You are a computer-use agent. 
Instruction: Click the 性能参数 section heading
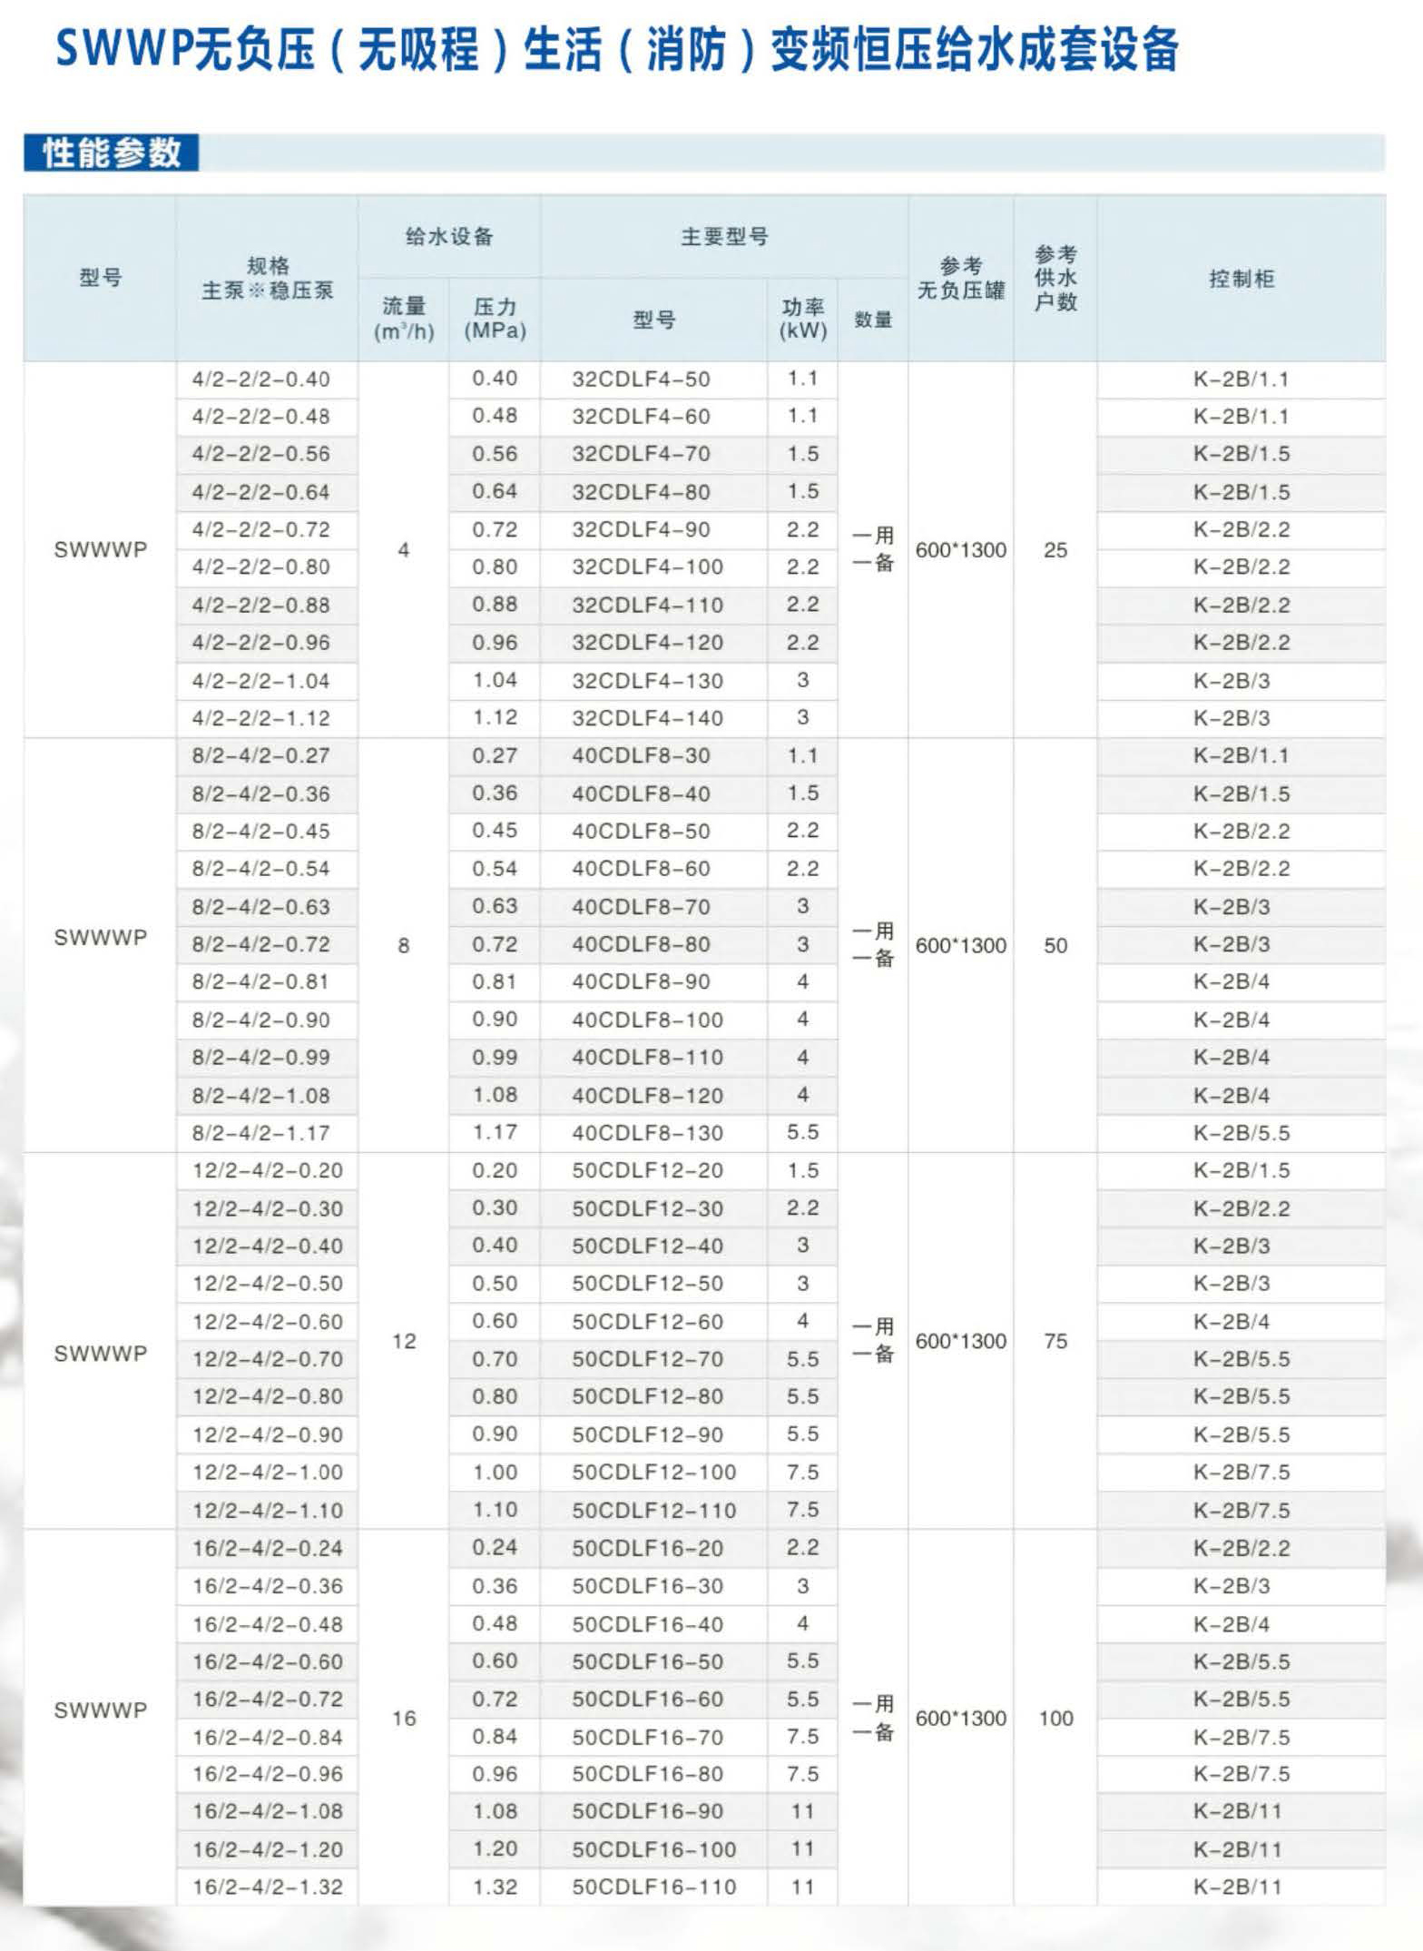111,153
